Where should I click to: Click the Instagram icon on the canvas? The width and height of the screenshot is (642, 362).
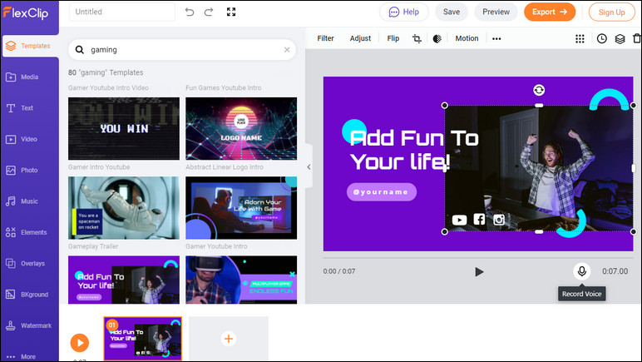pos(499,220)
